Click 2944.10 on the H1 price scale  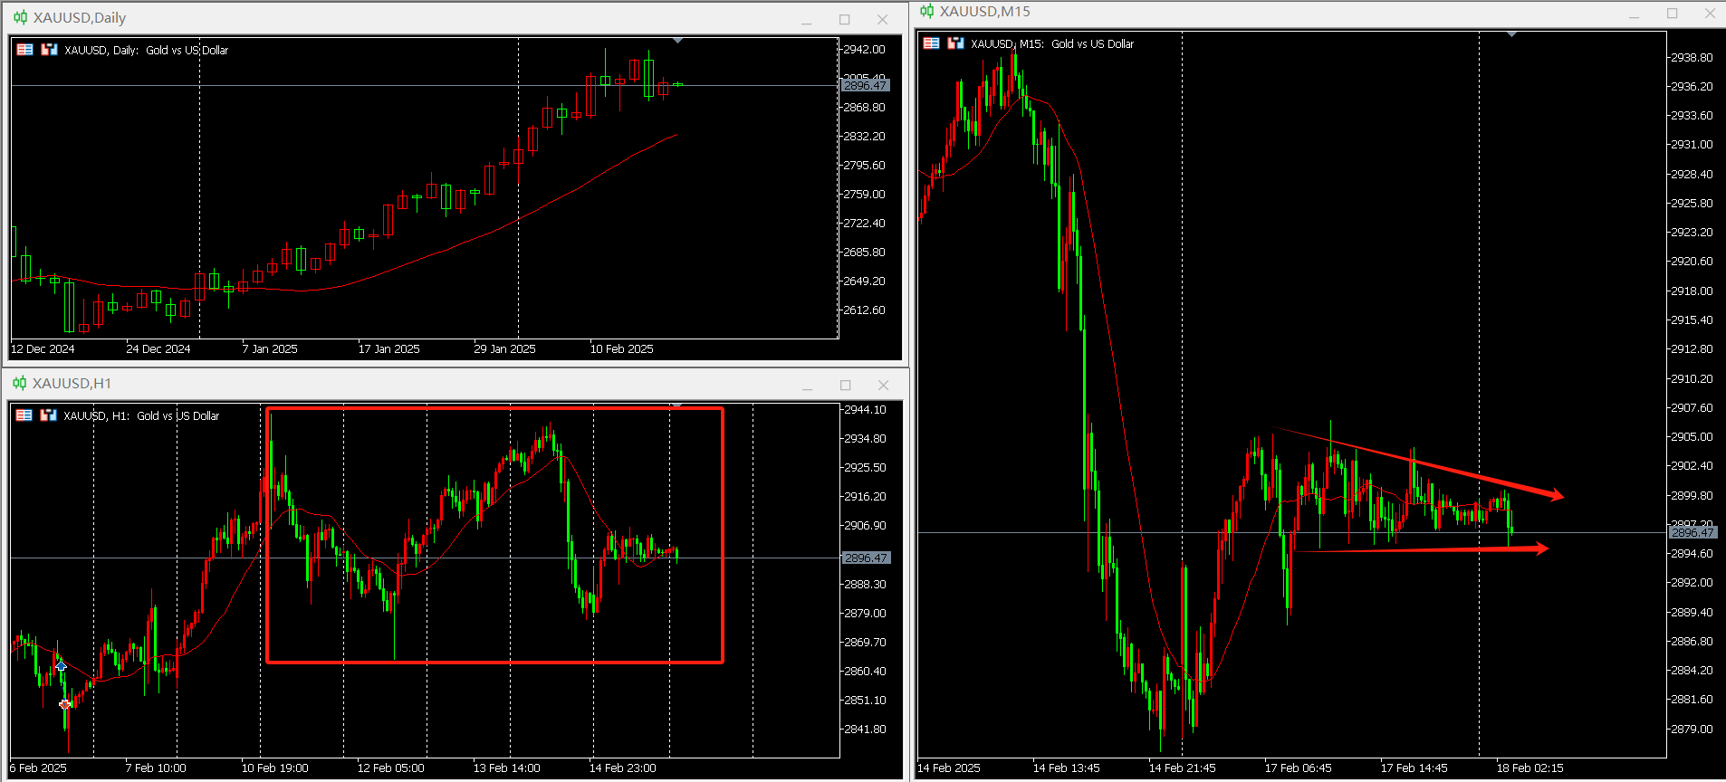click(865, 409)
